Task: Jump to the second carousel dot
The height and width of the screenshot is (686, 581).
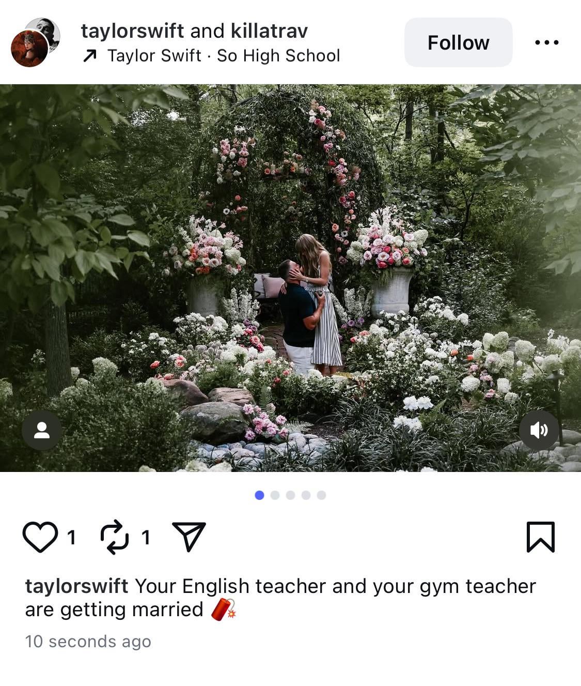Action: tap(275, 495)
